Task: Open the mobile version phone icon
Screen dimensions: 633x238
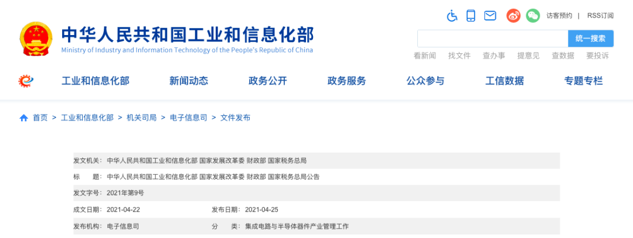Action: click(471, 16)
